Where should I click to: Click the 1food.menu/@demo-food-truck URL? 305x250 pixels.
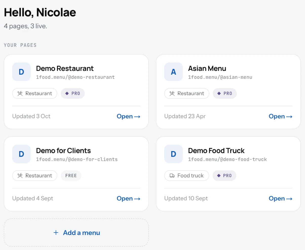pos(227,159)
